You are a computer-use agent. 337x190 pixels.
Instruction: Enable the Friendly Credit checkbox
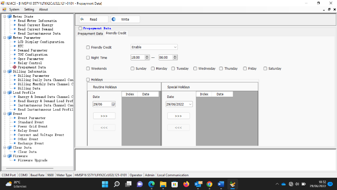click(x=88, y=47)
